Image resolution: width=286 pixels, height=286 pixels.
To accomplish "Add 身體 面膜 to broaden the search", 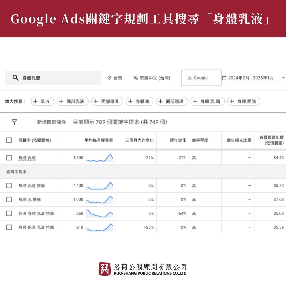I will [244, 101].
